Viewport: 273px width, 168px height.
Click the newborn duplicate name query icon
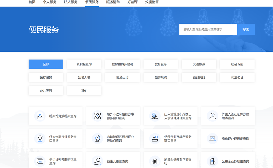98,161
